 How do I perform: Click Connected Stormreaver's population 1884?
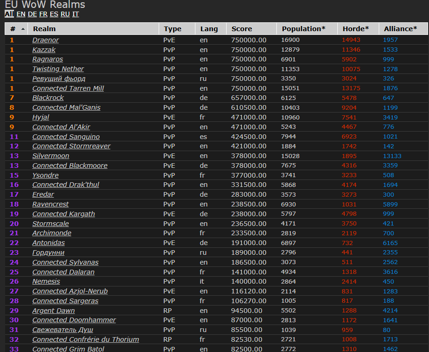288,146
